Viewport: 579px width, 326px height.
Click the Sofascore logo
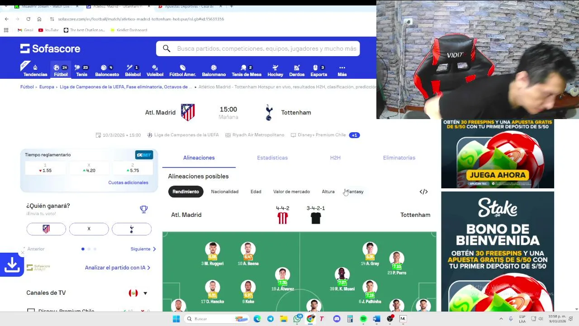point(50,48)
